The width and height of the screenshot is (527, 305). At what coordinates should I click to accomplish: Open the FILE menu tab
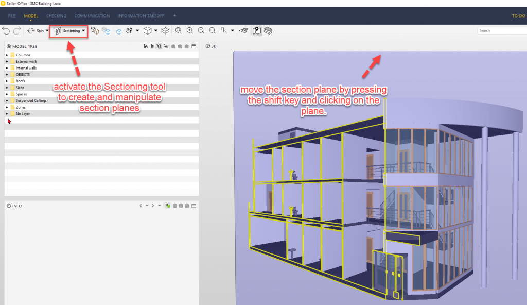click(12, 16)
